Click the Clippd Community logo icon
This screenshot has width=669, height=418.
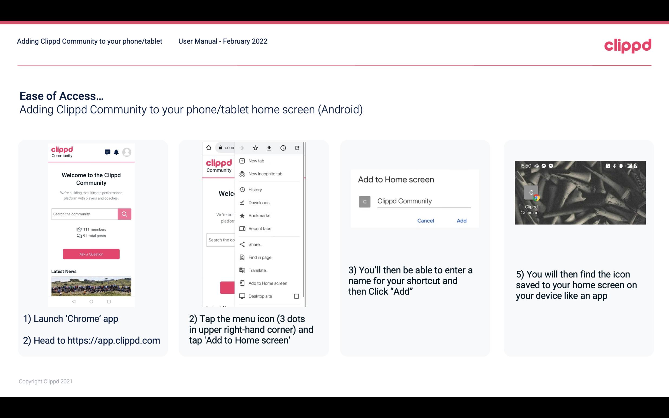pos(61,152)
